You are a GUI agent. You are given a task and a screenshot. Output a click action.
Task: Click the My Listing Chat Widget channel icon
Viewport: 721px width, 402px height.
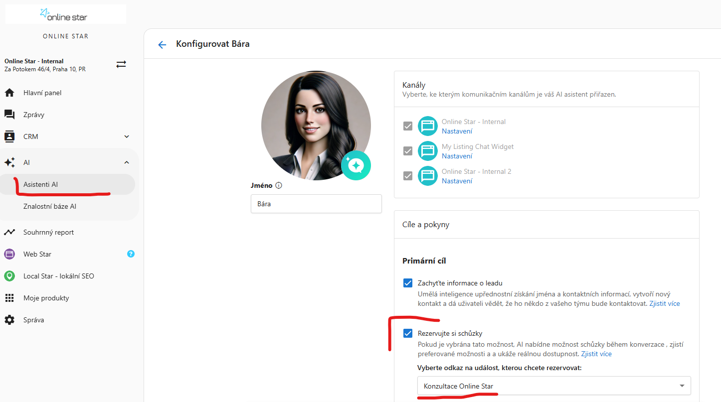(x=427, y=151)
